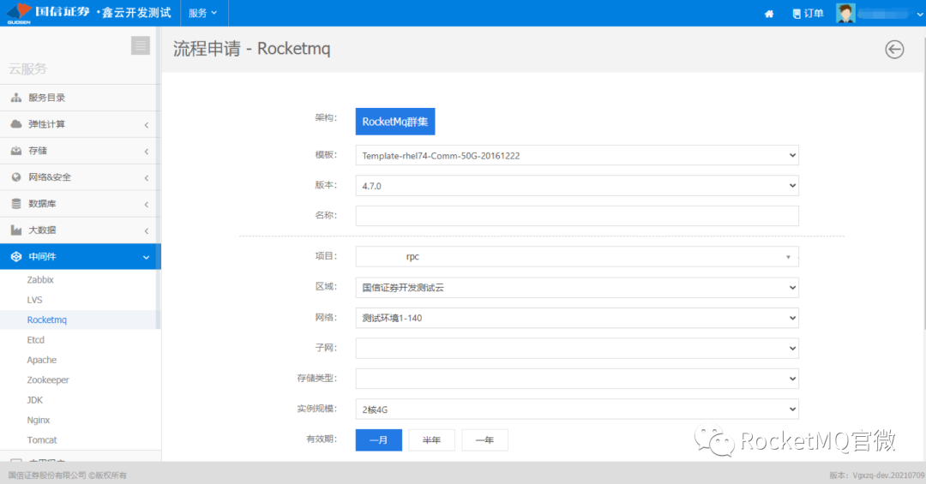This screenshot has height=484, width=926.
Task: Open 弹性计算 menu section
Action: pos(81,124)
